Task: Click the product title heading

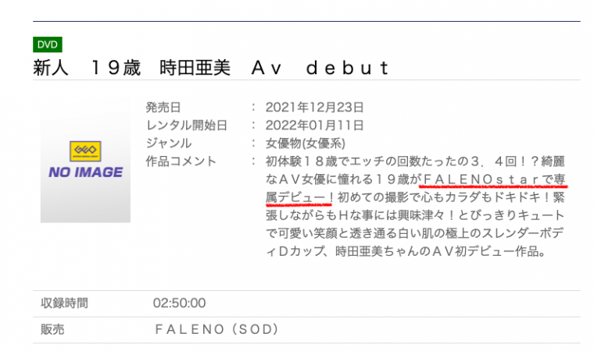Action: coord(210,68)
